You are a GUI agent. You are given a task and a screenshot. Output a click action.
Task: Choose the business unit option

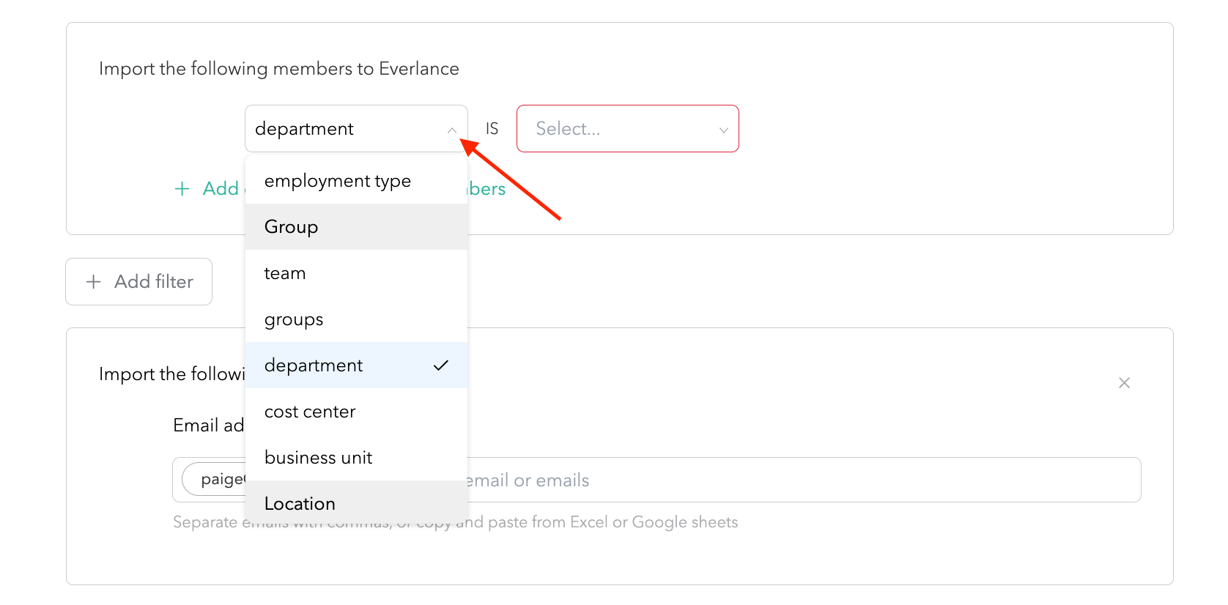coord(356,458)
